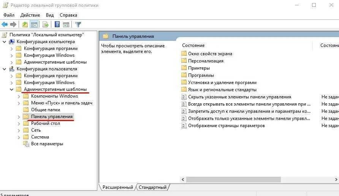
Task: Toggle the console tree pane icon
Action: pyautogui.click(x=34, y=25)
